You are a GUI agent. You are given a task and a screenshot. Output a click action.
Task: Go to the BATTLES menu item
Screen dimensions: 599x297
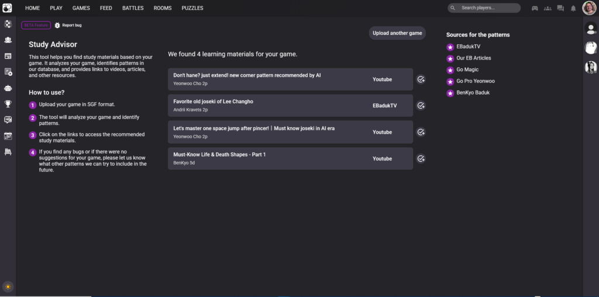tap(133, 8)
